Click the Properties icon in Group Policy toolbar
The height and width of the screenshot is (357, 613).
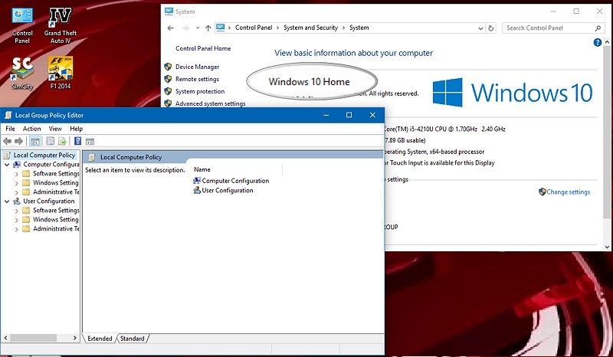click(50, 141)
